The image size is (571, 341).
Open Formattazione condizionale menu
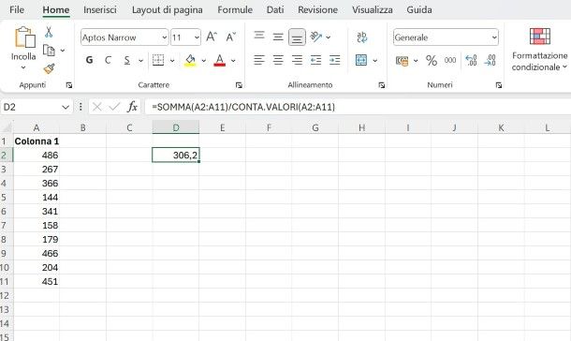[x=540, y=49]
